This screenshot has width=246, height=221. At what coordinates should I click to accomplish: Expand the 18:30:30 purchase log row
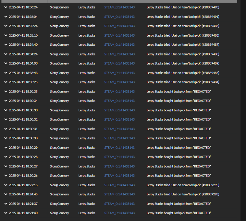pos(6,138)
